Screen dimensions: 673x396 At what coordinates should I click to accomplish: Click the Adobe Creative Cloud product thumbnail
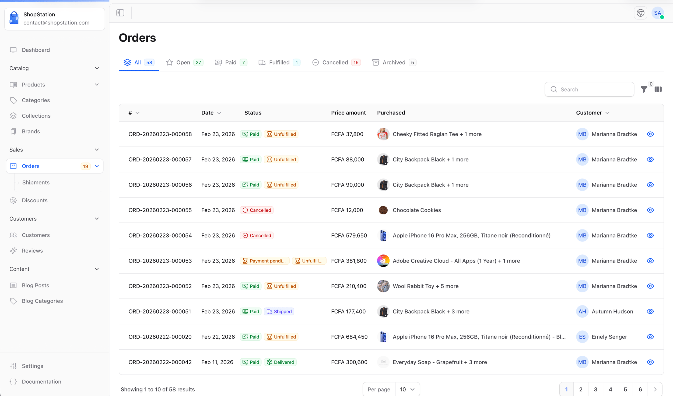tap(383, 261)
